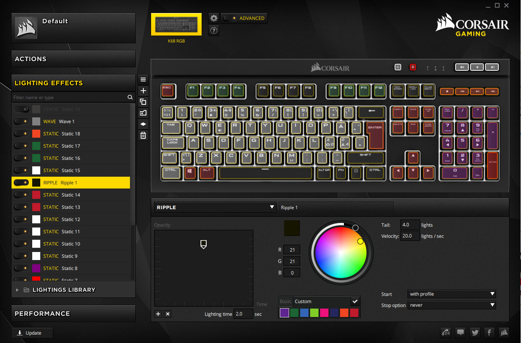The height and width of the screenshot is (343, 521).
Task: Toggle the Static 18 lighting effect
Action: (21, 134)
